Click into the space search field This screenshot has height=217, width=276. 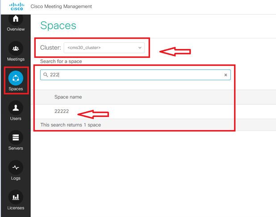click(135, 75)
